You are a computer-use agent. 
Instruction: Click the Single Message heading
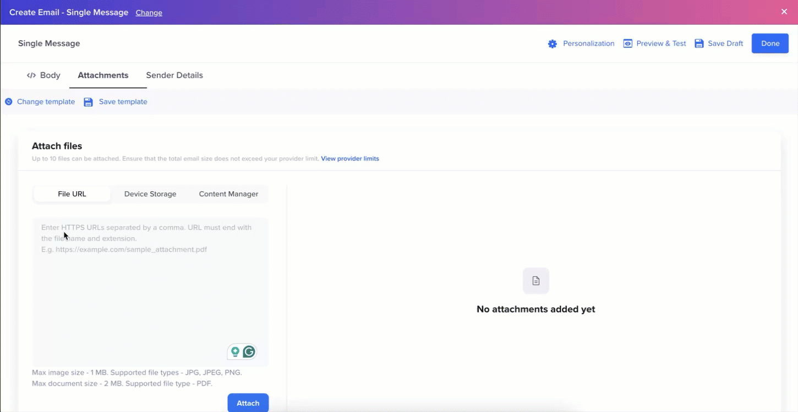pos(49,43)
